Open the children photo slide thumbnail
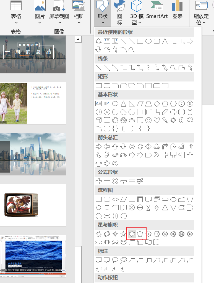Image resolution: width=214 pixels, height=283 pixels. (33, 103)
